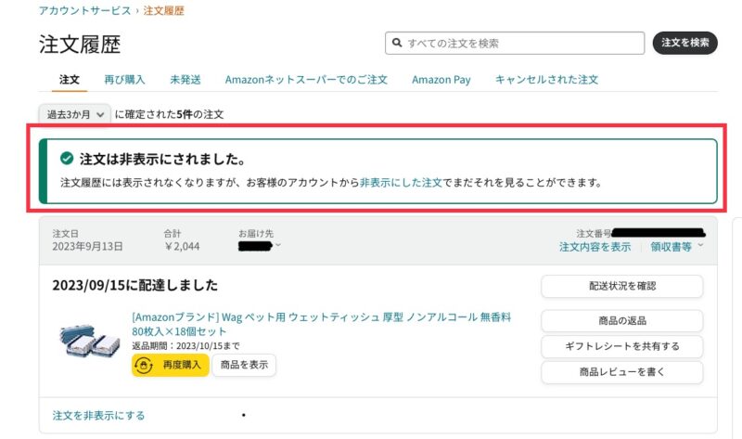Focus the すべての注文を検索 search field
This screenshot has width=742, height=439.
pos(515,43)
